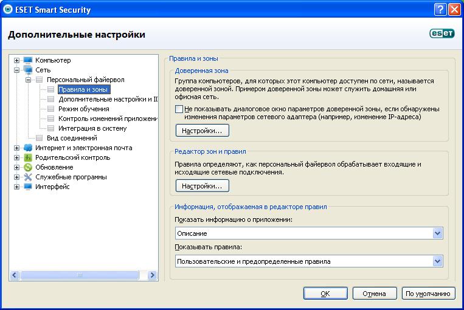464x310 pixels.
Task: Collapse the Персональный файервол node
Action: click(28, 80)
